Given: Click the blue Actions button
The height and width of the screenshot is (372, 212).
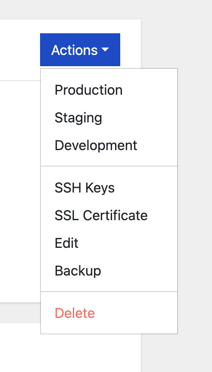Looking at the screenshot, I should [80, 50].
